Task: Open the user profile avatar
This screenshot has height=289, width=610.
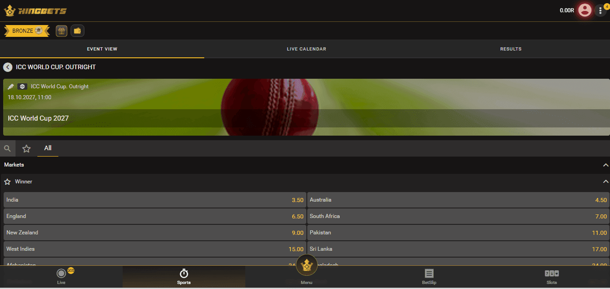Action: tap(584, 10)
